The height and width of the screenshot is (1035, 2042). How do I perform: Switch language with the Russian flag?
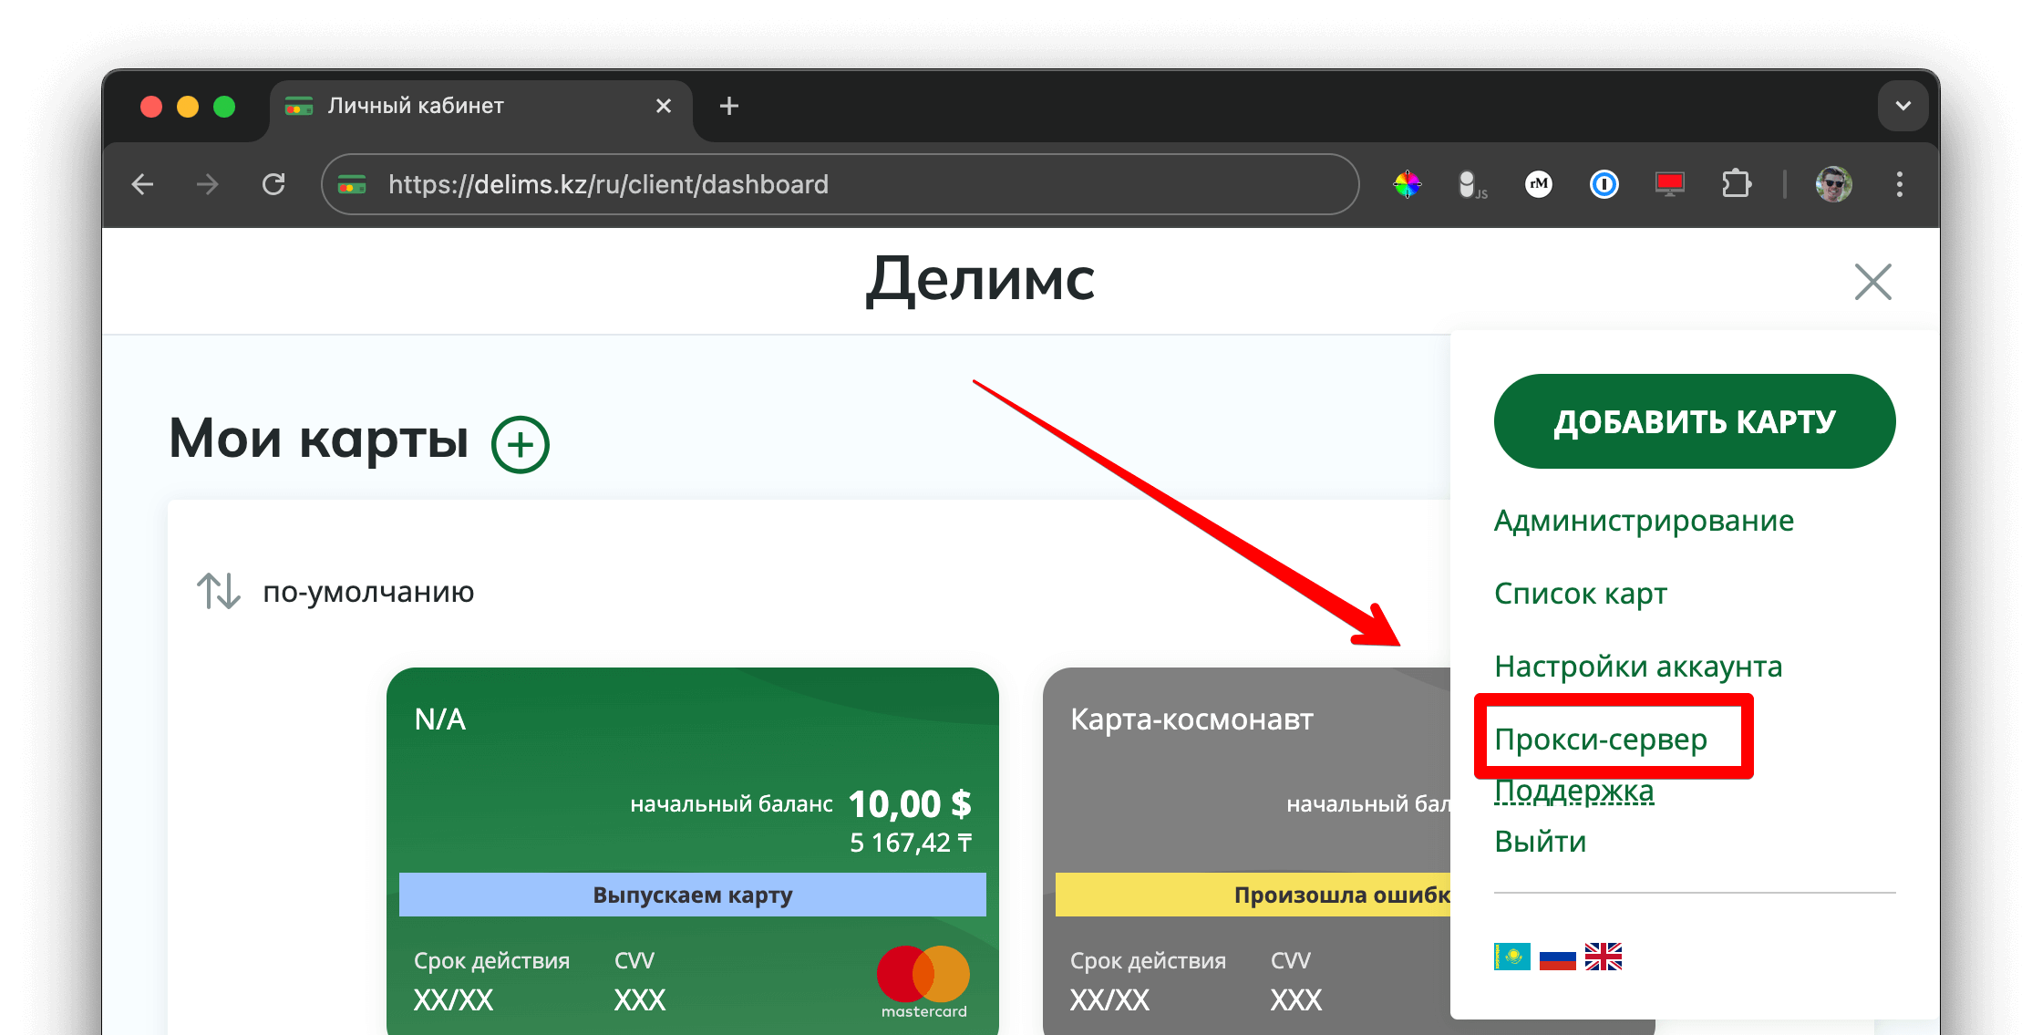point(1558,957)
